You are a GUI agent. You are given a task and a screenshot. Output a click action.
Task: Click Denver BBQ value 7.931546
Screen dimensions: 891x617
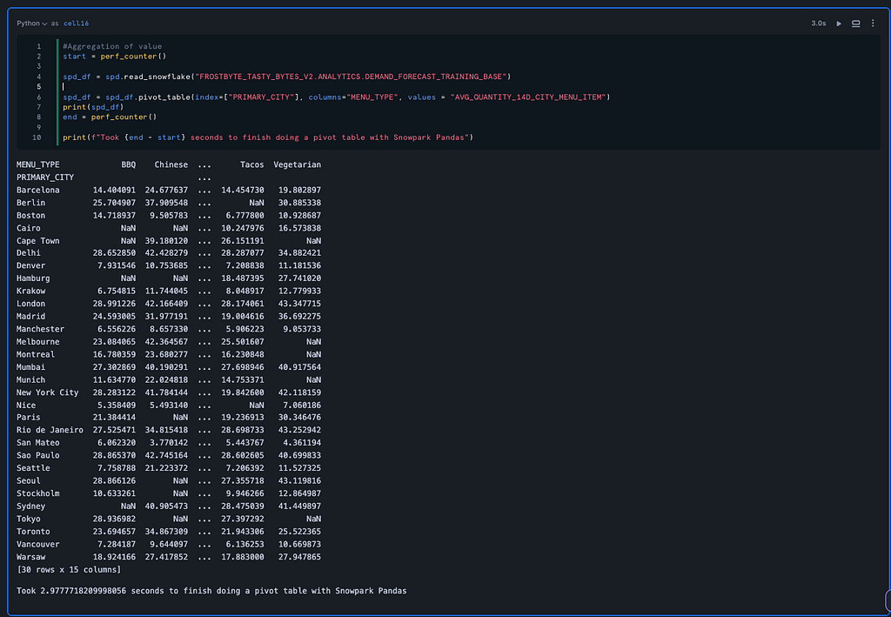pyautogui.click(x=117, y=265)
